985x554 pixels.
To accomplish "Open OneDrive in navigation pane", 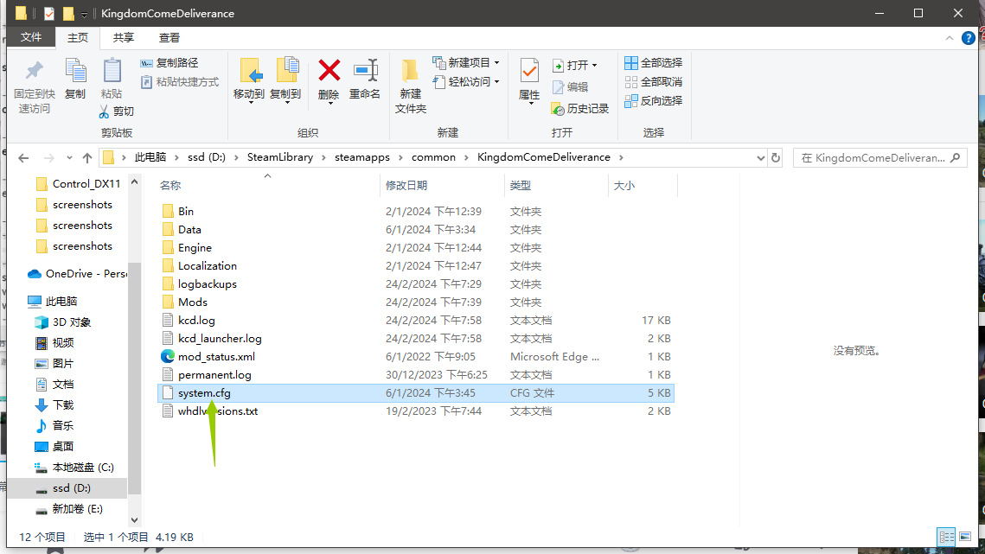I will click(x=77, y=274).
